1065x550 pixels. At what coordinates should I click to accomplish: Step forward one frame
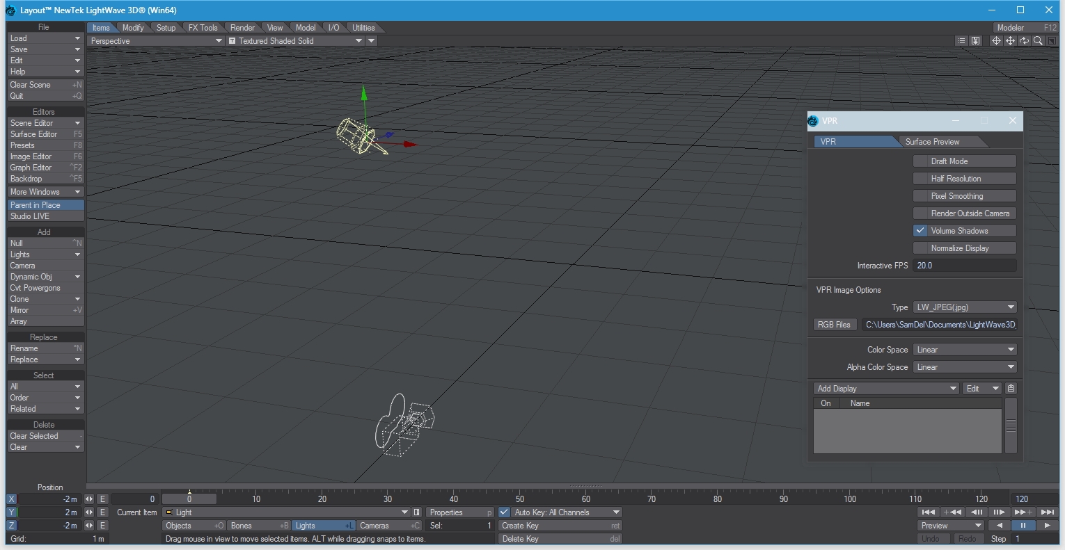tap(1000, 512)
